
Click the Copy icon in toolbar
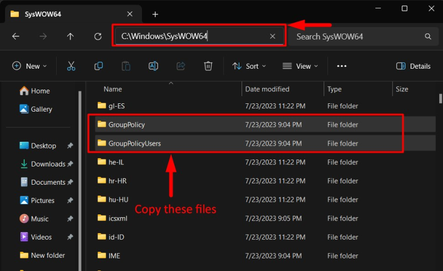(x=99, y=66)
